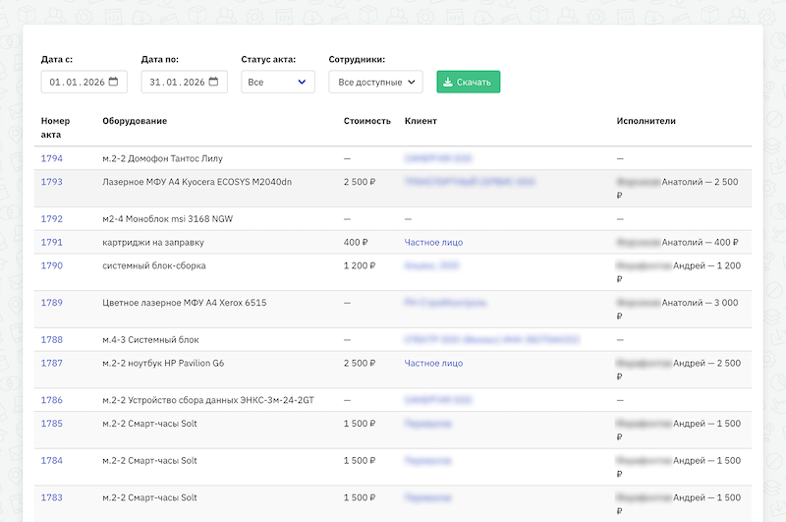Select act link 1790

(x=51, y=265)
